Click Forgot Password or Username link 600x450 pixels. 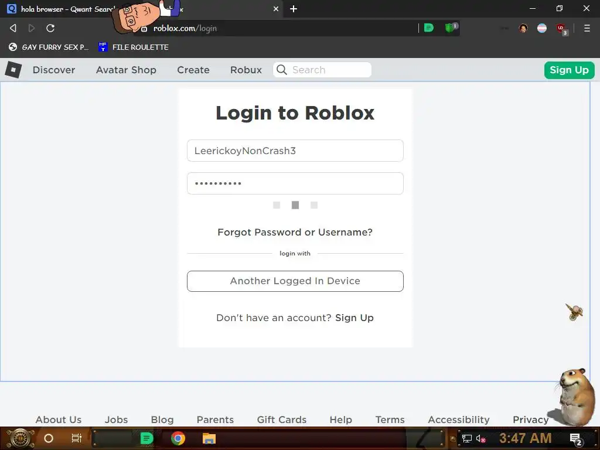pos(295,232)
